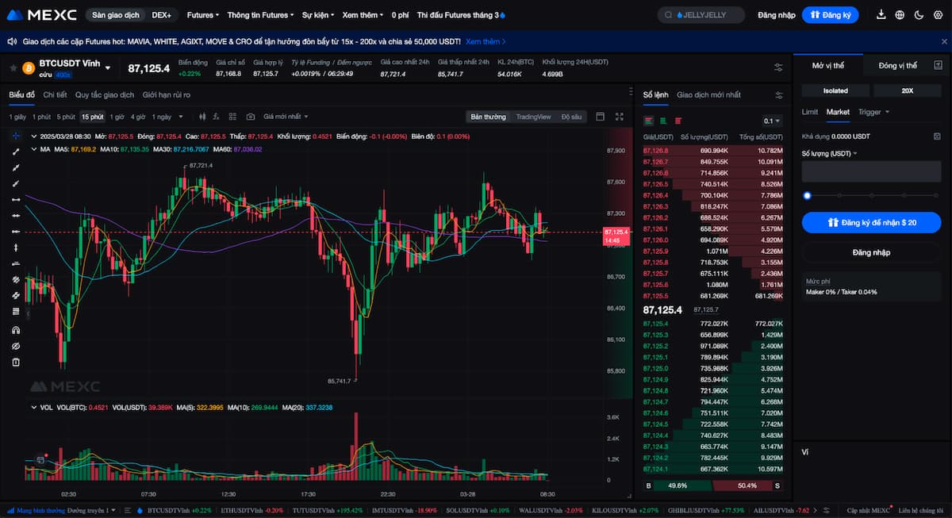This screenshot has width=952, height=518.
Task: Show only sell orders in order book
Action: (678, 121)
